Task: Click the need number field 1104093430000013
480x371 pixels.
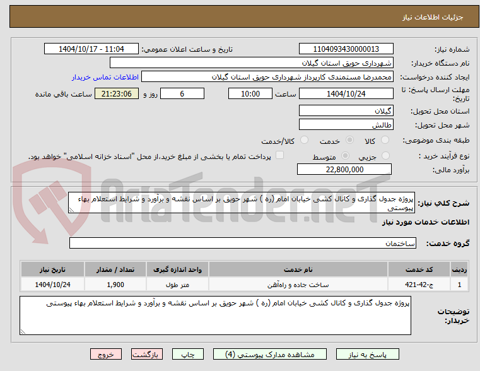Action: click(x=346, y=49)
